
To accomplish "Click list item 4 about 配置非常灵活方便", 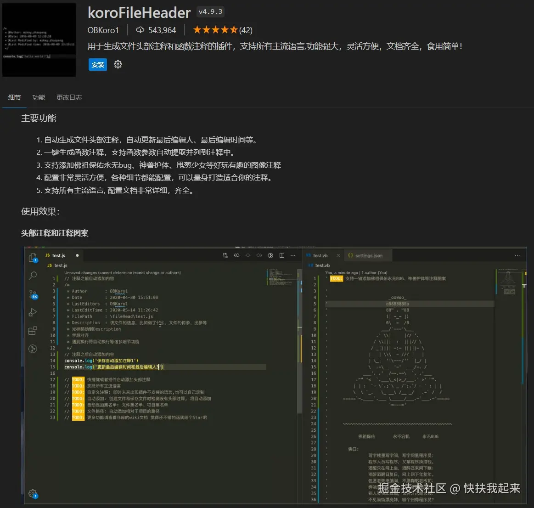I will [x=156, y=177].
